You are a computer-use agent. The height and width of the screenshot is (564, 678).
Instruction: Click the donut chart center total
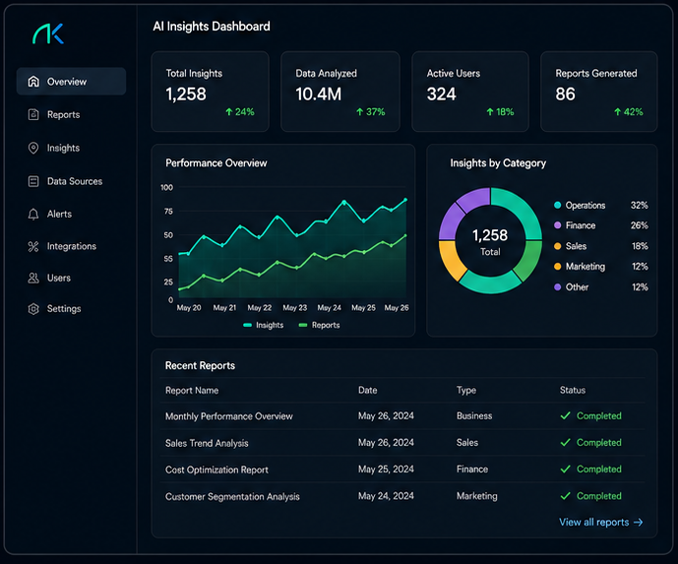pos(490,242)
